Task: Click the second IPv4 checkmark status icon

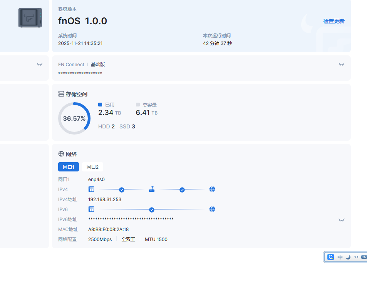Action: 182,190
